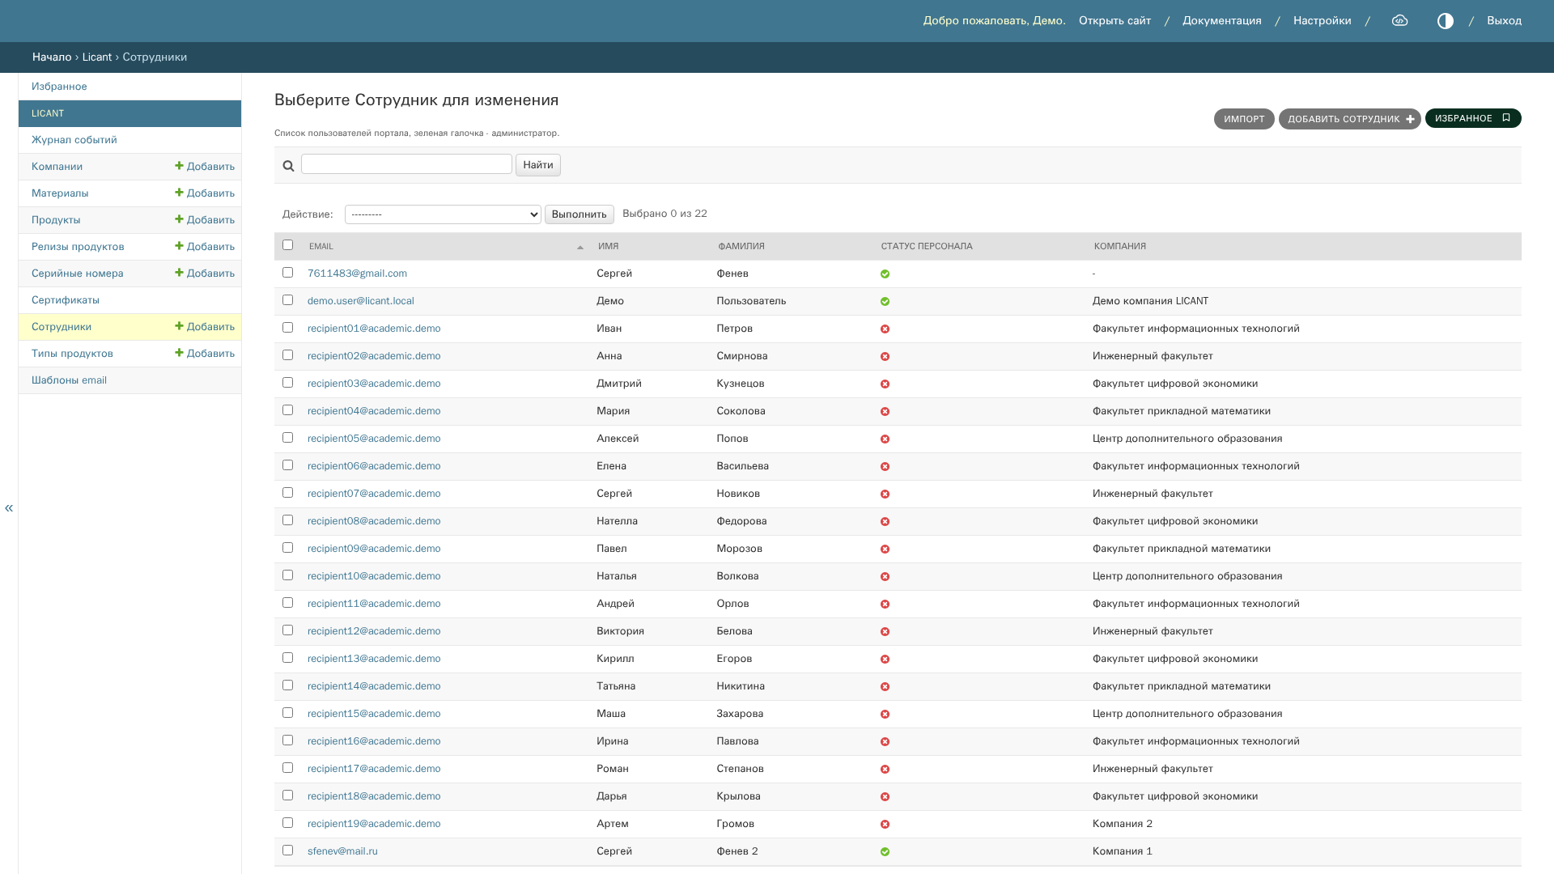Open Документация in the header
1554x874 pixels.
1221,21
